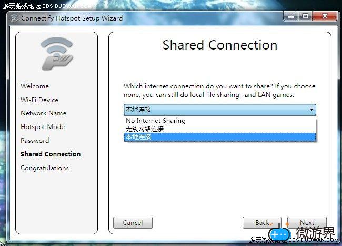Open the Welcome step in sidebar

point(35,86)
